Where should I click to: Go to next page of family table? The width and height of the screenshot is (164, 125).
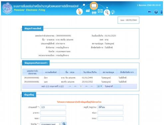click(86, 86)
